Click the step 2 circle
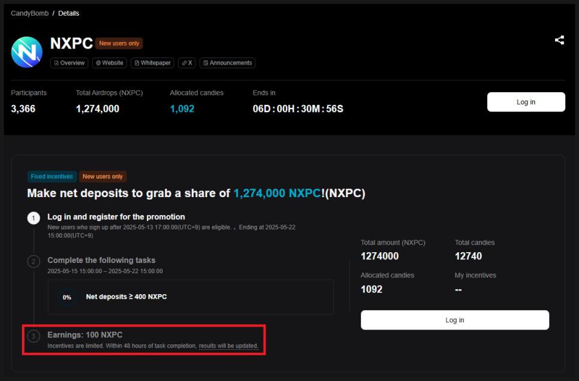Image resolution: width=579 pixels, height=381 pixels. click(x=34, y=261)
